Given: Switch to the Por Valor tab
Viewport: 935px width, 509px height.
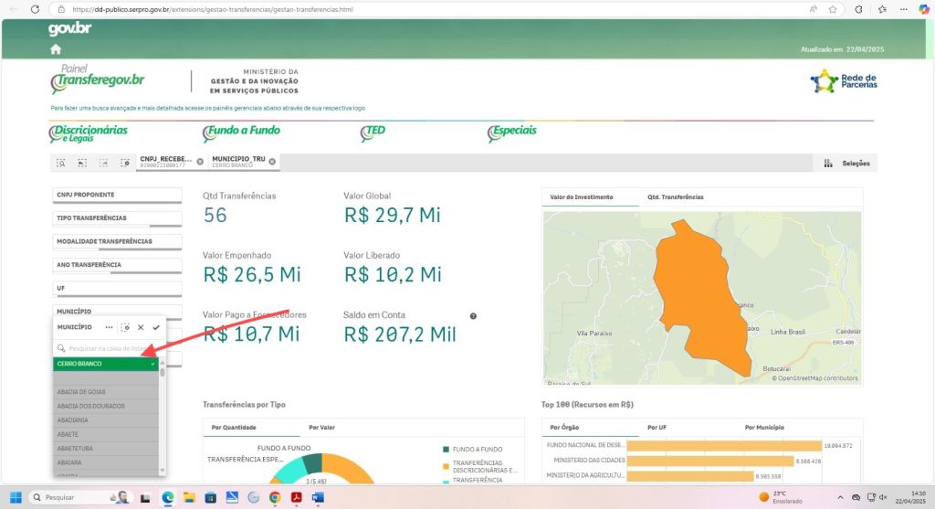Looking at the screenshot, I should 322,428.
